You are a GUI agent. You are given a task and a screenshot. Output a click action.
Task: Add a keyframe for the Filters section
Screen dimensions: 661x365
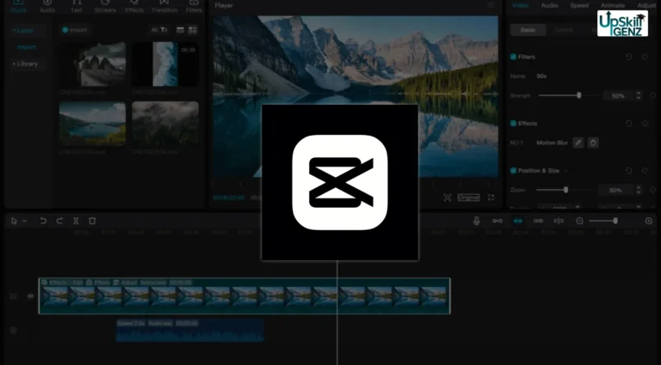(x=645, y=57)
